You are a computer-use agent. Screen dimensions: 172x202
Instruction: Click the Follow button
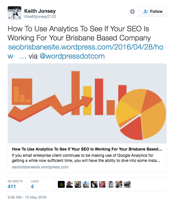(x=153, y=12)
